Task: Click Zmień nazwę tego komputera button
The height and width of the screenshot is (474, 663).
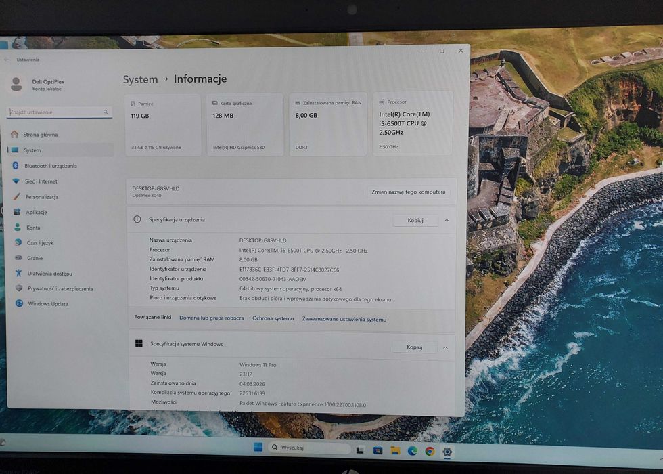Action: pos(409,192)
